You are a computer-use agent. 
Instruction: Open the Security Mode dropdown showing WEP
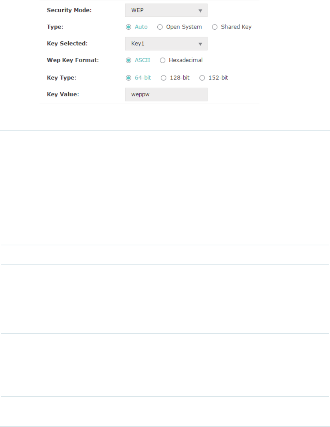166,10
